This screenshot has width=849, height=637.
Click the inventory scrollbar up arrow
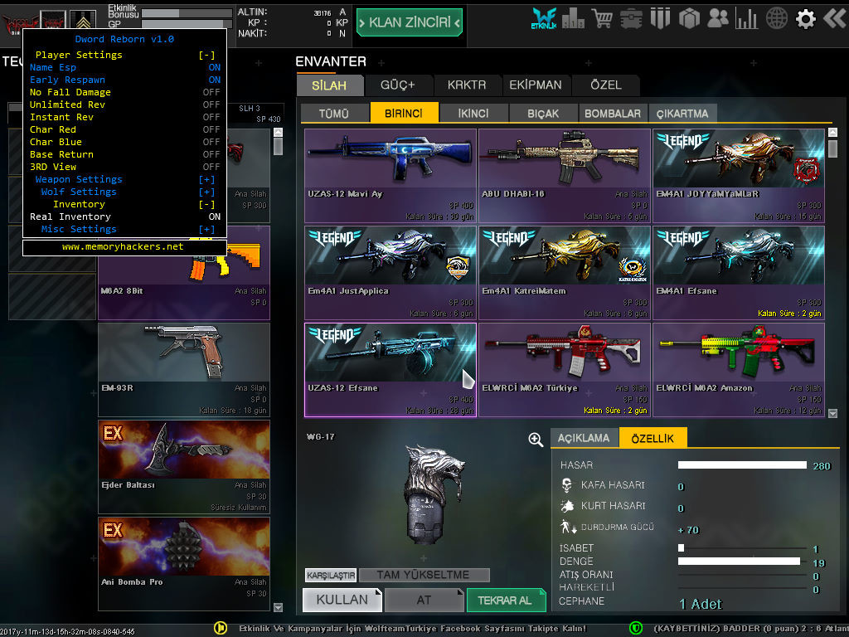[x=832, y=132]
